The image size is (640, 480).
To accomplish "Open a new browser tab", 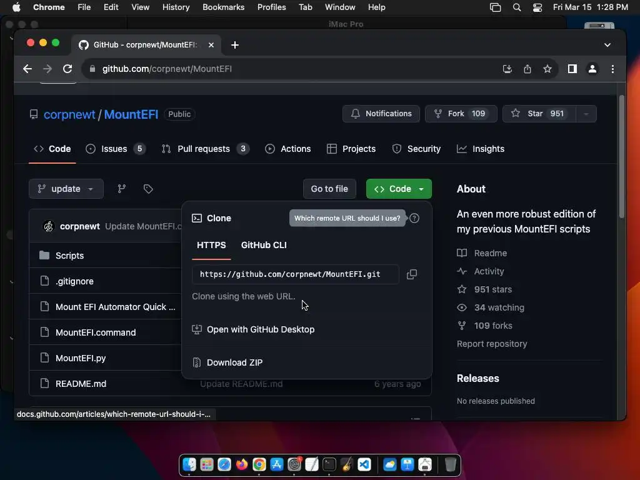I will 235,45.
